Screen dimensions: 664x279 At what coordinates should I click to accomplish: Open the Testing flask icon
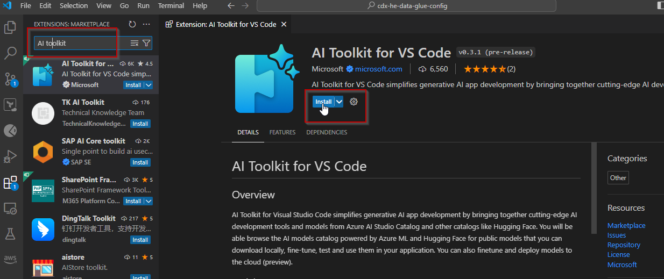click(x=10, y=233)
